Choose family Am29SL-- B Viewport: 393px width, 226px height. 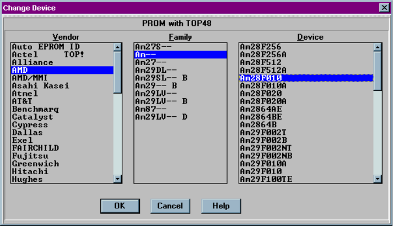click(180, 78)
